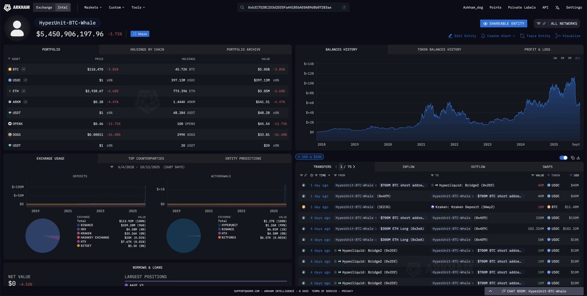Viewport: 587px width, 296px height.
Task: Expand the Markets dropdown menu
Action: 92,8
